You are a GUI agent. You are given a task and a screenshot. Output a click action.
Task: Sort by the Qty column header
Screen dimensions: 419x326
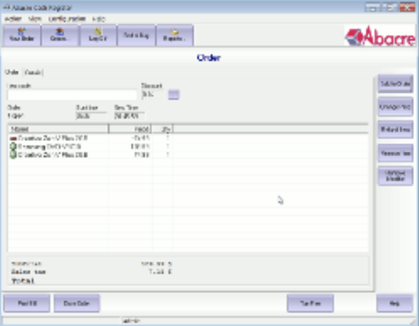click(163, 129)
